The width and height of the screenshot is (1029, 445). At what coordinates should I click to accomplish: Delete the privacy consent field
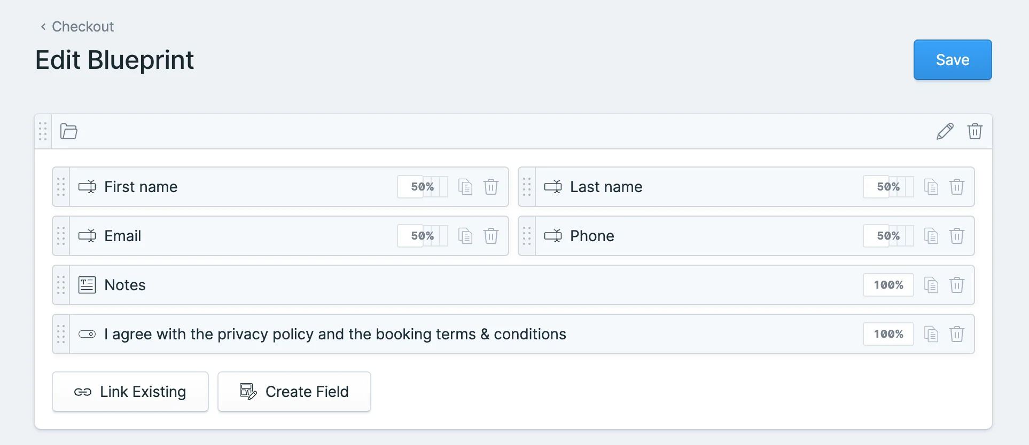click(957, 334)
